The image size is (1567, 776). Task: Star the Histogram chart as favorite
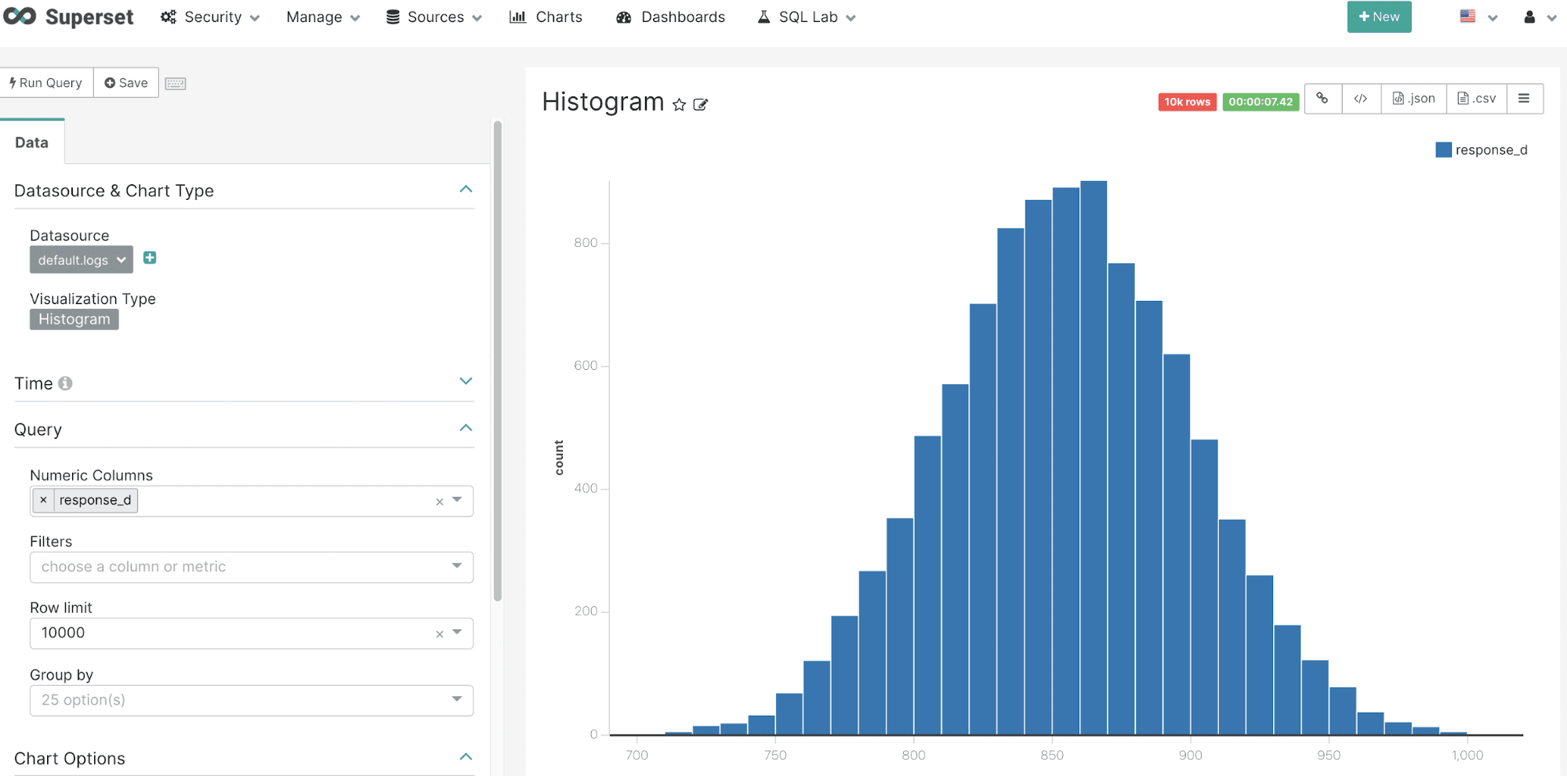[679, 104]
